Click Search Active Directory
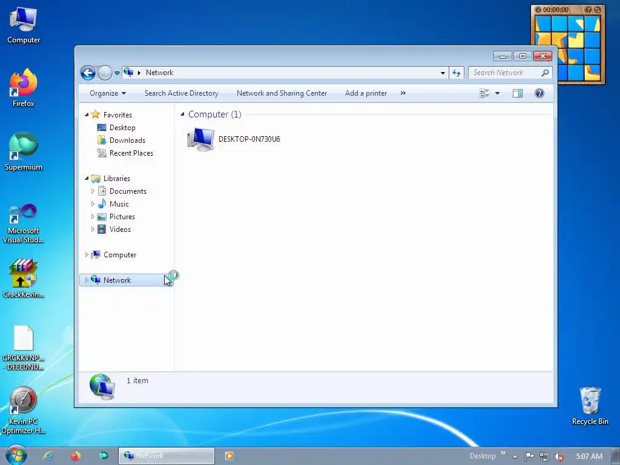This screenshot has height=465, width=620. 182,93
